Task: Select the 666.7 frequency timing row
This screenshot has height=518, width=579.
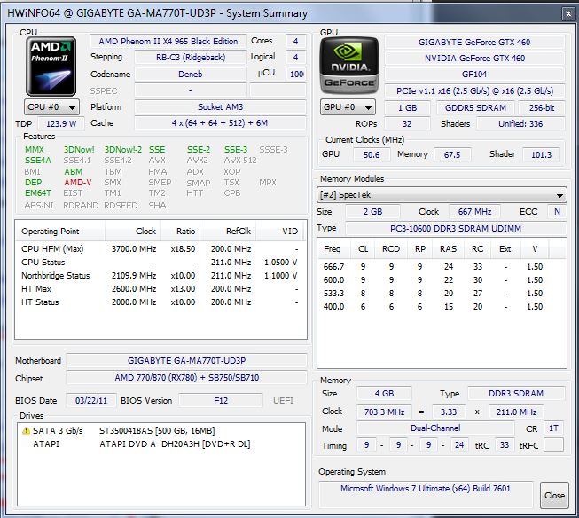Action: point(442,267)
